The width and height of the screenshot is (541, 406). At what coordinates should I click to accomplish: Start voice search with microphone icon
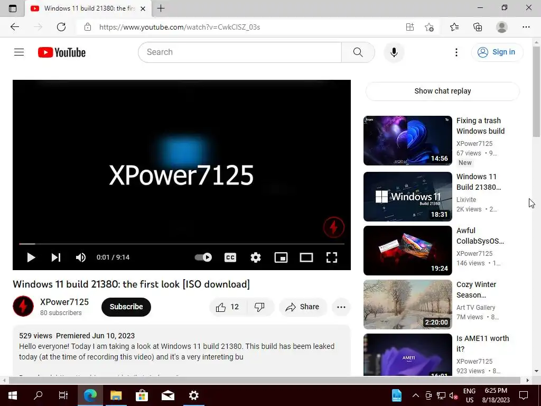click(x=394, y=52)
